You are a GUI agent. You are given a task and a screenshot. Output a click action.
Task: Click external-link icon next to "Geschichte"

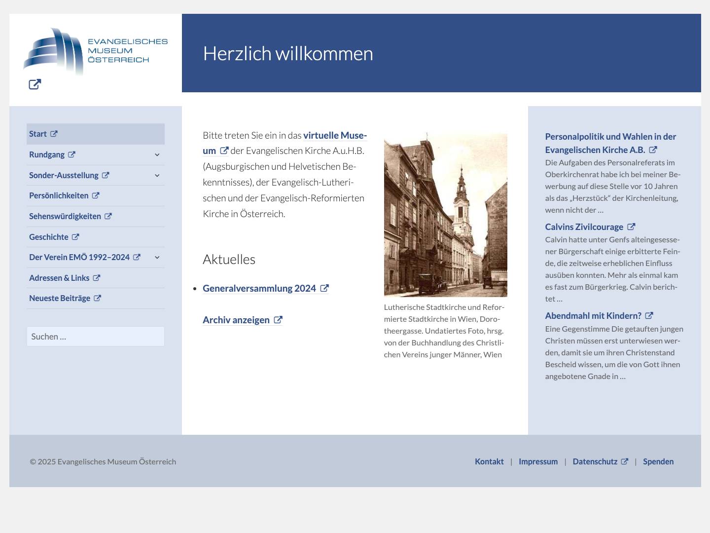(75, 236)
